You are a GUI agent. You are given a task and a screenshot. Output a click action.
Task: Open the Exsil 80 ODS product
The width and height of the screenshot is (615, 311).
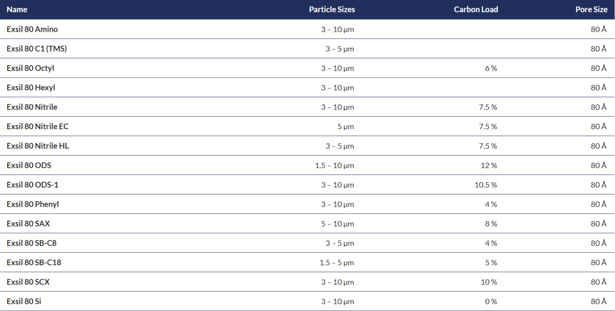[29, 165]
